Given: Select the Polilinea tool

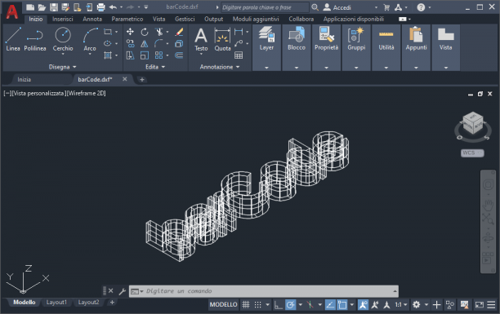Looking at the screenshot, I should [35, 39].
